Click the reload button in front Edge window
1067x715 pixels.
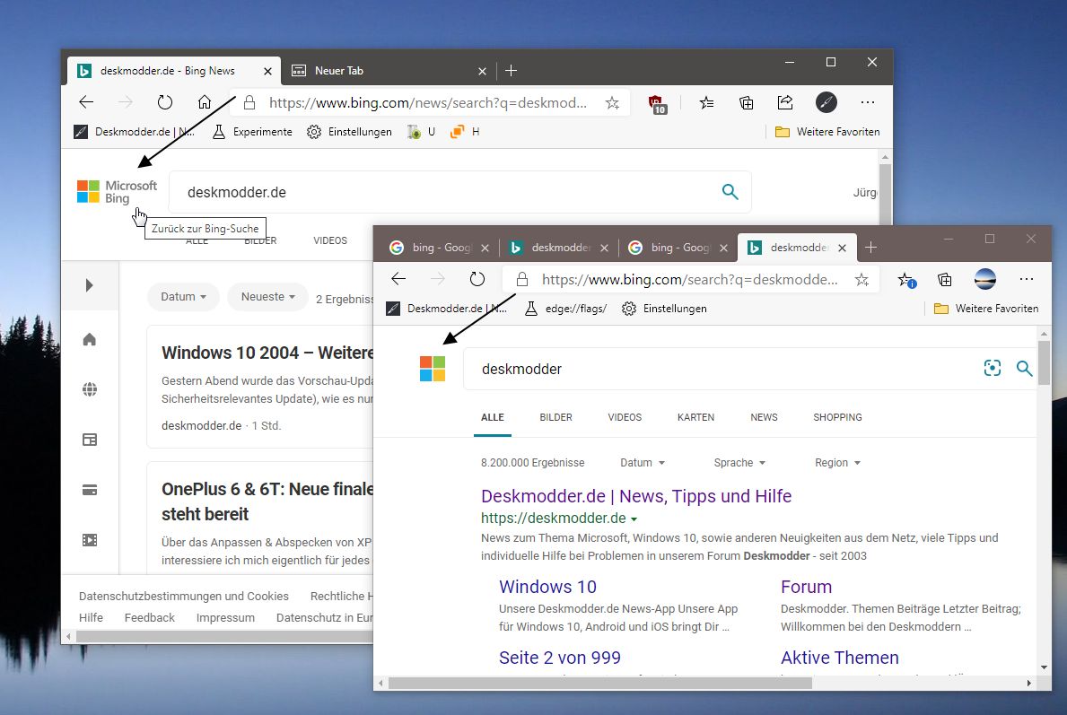(477, 279)
